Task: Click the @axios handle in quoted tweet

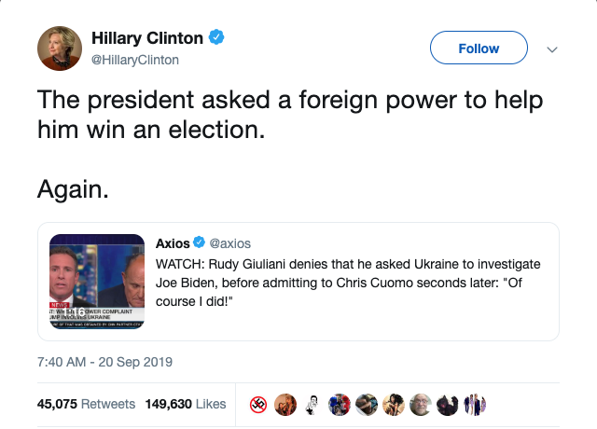Action: tap(230, 243)
